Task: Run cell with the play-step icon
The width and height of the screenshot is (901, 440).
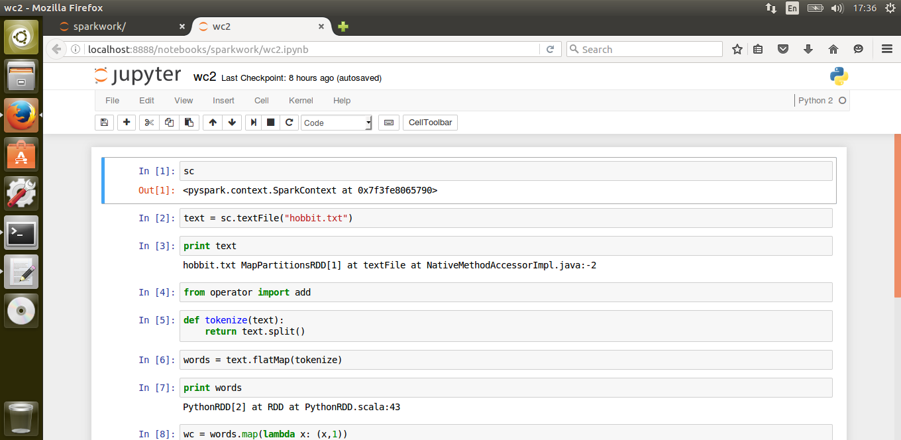Action: [x=253, y=123]
